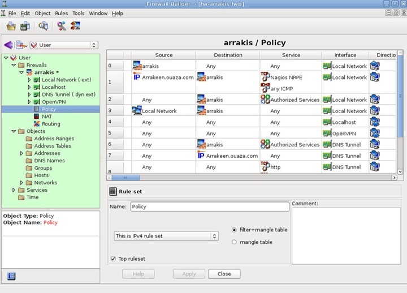Click the scroll-right arrow of rules table
Screen dimensions: 407x293
(x=395, y=178)
